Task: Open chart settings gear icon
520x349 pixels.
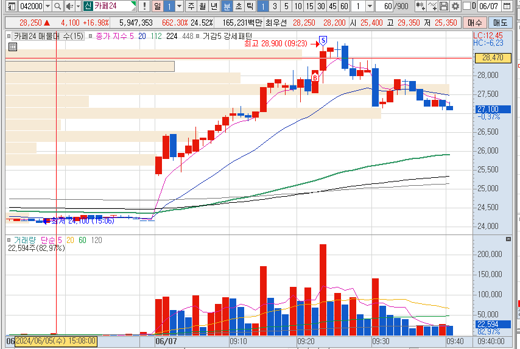Action: tap(455, 6)
